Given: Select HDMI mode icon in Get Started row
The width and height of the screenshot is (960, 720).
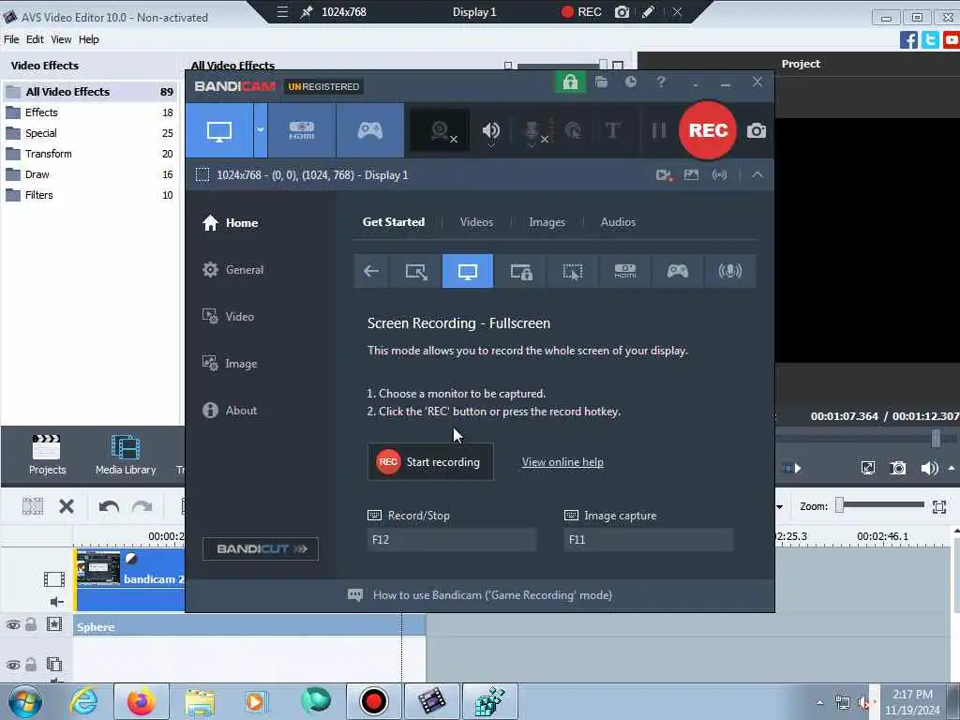Looking at the screenshot, I should click(x=625, y=271).
